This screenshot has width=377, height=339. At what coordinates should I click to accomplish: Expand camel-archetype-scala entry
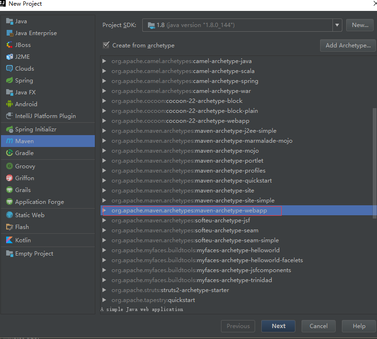pos(104,71)
